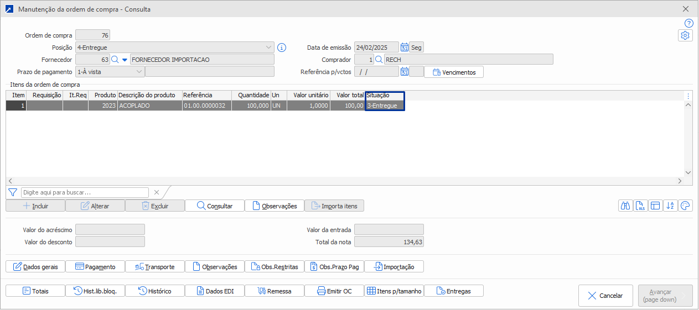Viewport: 699px width, 310px height.
Task: Open the calendar for Data de emissão
Action: pyautogui.click(x=405, y=48)
